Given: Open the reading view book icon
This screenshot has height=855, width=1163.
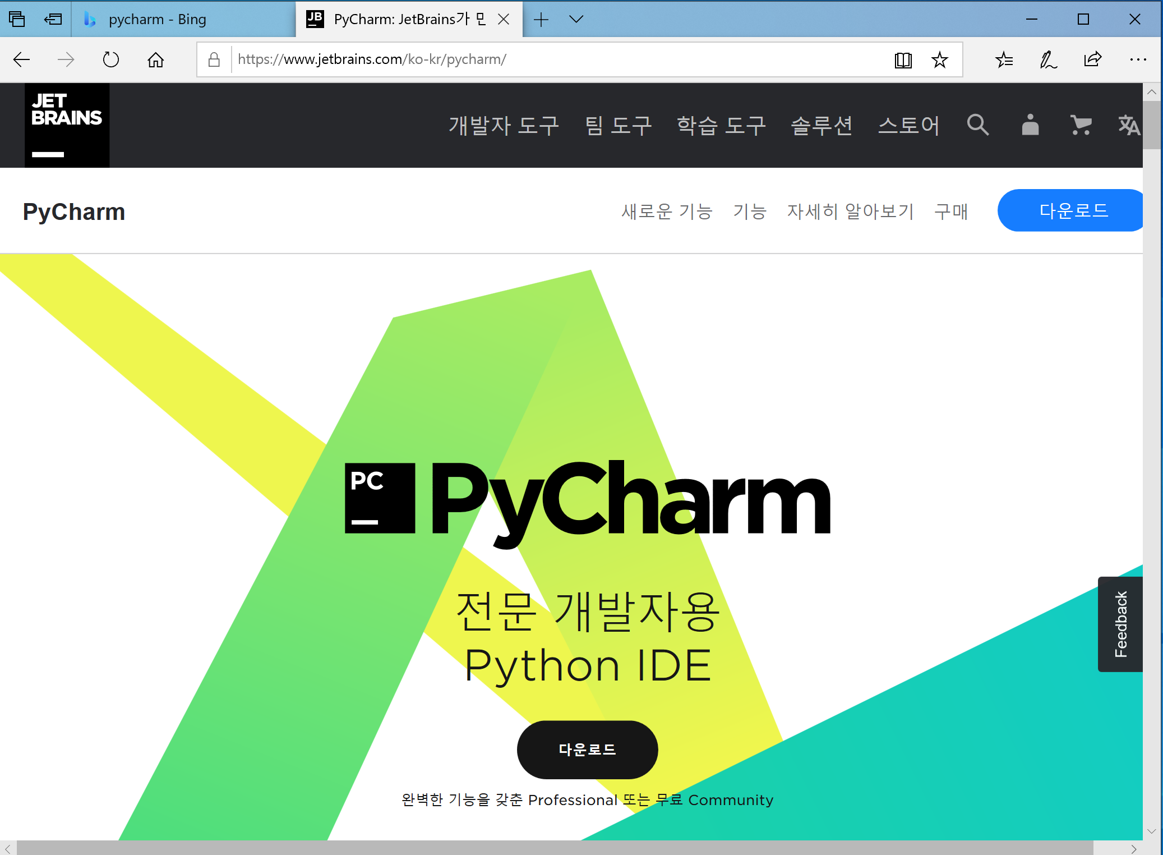Looking at the screenshot, I should coord(903,59).
